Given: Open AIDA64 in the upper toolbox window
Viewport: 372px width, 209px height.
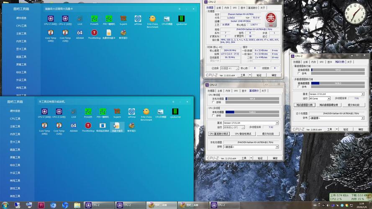Looking at the screenshot, I should point(80,33).
